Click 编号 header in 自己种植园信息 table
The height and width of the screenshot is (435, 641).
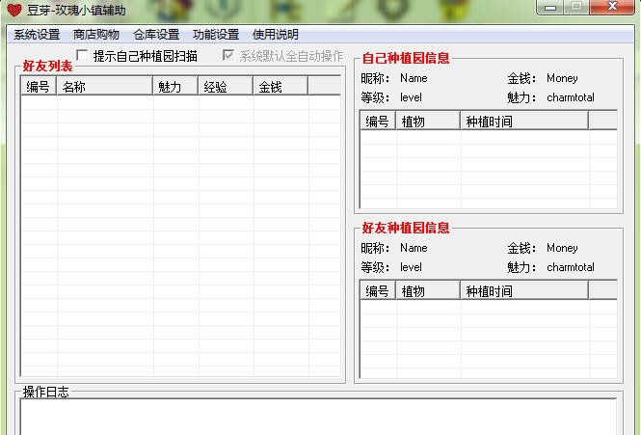coord(378,121)
